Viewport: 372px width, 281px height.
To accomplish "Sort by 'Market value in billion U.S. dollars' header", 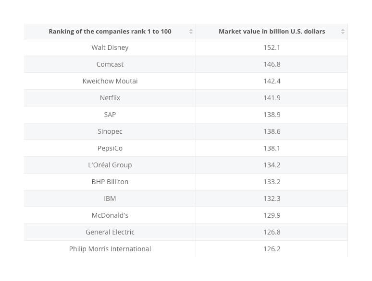I will [272, 32].
